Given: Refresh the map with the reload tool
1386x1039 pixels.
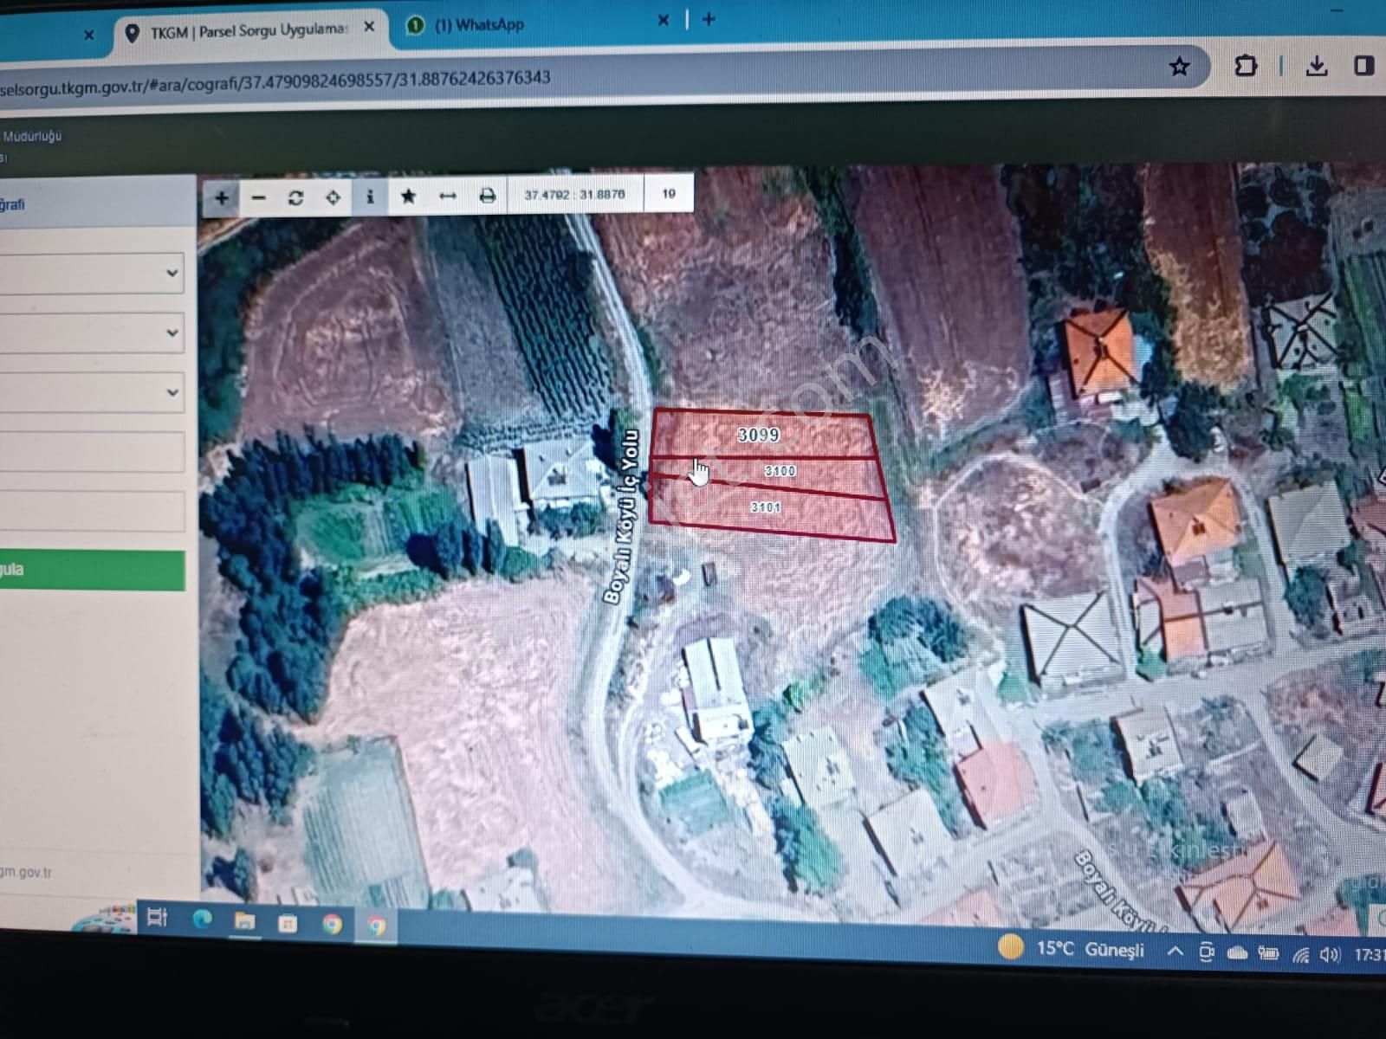Looking at the screenshot, I should [295, 198].
